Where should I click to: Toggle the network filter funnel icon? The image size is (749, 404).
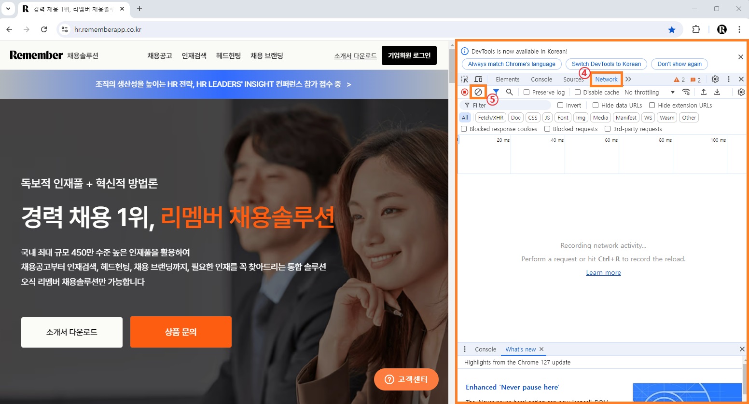tap(496, 92)
